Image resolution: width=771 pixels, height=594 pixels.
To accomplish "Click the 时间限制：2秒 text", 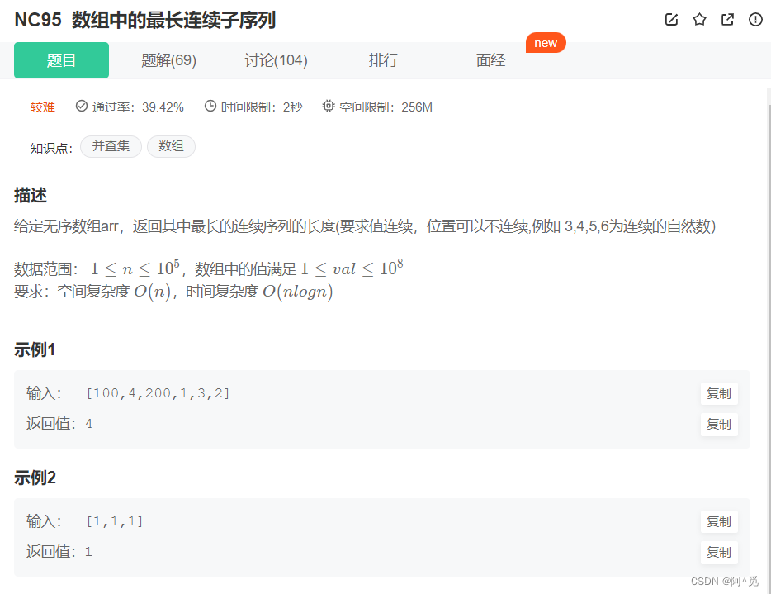I will tap(262, 107).
